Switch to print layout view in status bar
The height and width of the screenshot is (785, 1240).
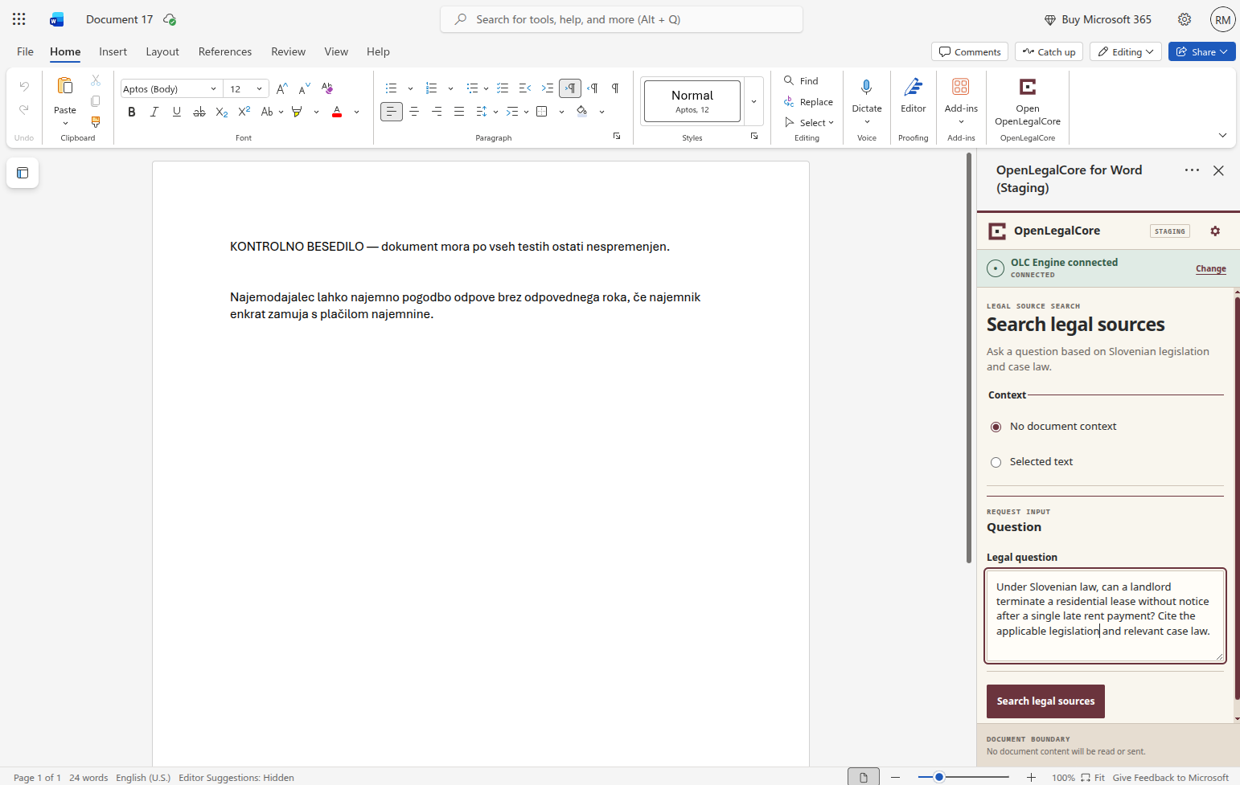coord(863,777)
